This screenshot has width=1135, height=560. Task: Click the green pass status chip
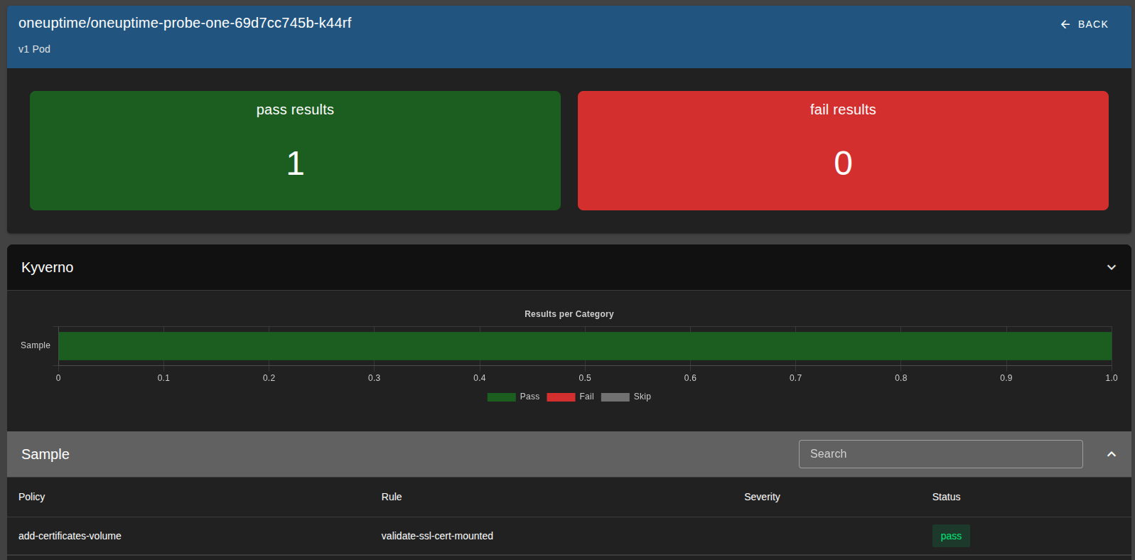[x=950, y=536]
